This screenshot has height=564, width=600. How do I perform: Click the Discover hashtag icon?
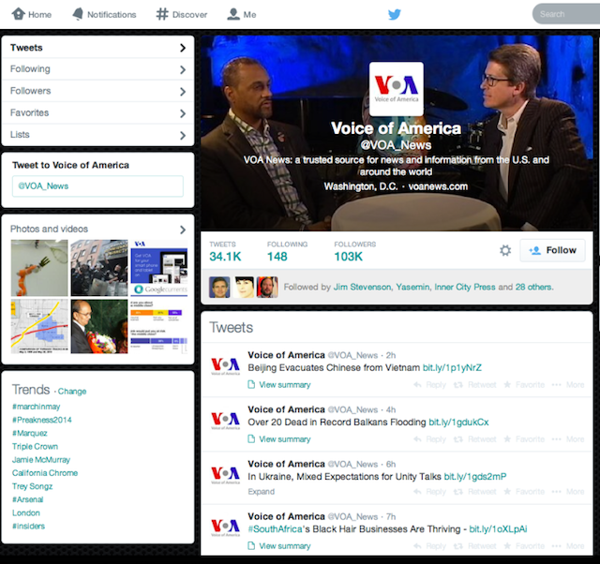point(162,14)
